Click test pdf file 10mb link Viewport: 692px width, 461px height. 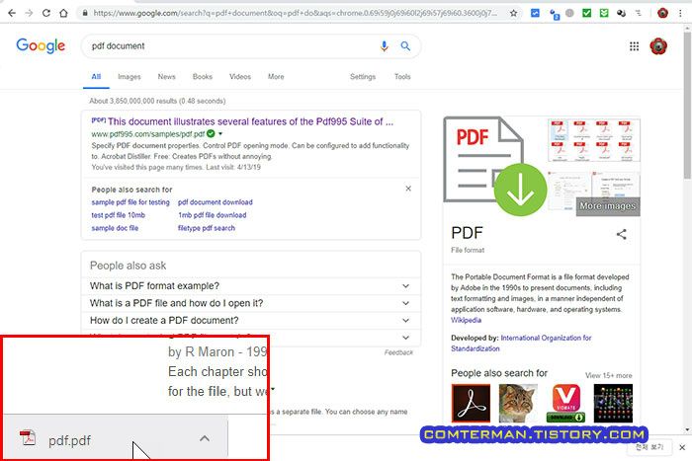[x=119, y=215]
